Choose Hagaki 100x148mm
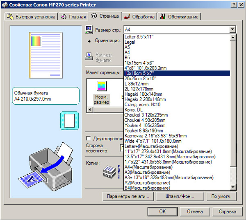246x220 pixels. (177, 94)
